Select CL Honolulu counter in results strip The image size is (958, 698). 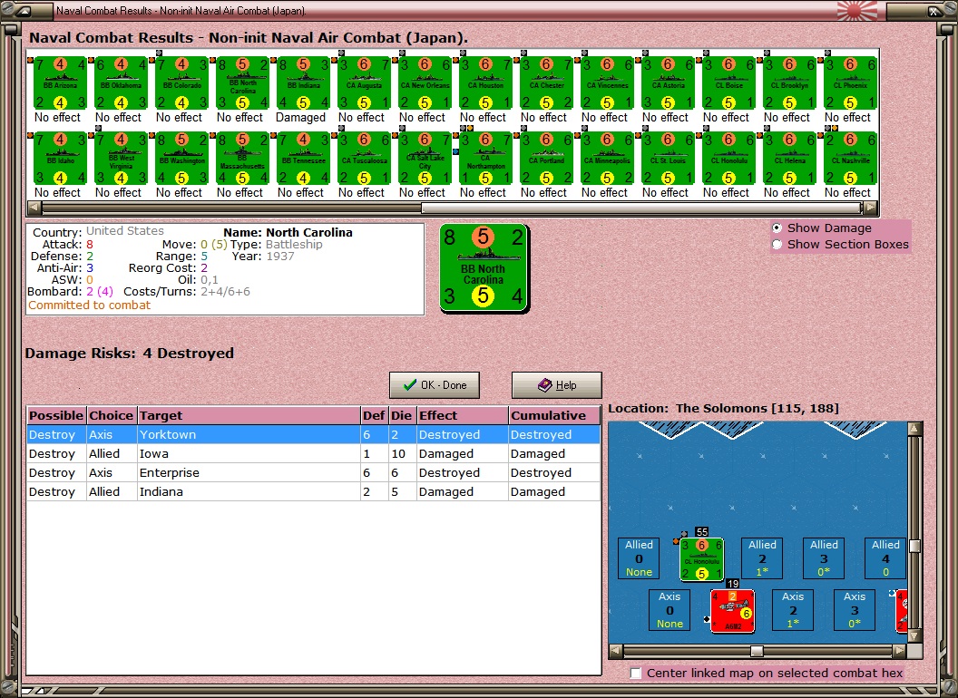click(x=728, y=159)
